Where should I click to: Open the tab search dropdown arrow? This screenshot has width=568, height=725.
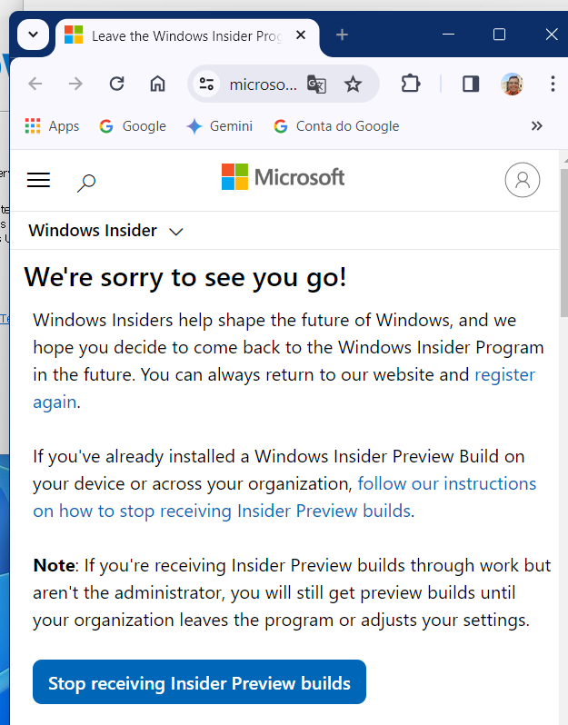[x=34, y=35]
